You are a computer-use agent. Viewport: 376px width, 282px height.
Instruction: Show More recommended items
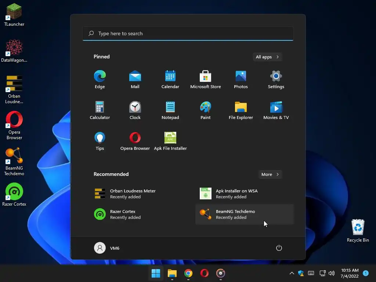pos(270,174)
